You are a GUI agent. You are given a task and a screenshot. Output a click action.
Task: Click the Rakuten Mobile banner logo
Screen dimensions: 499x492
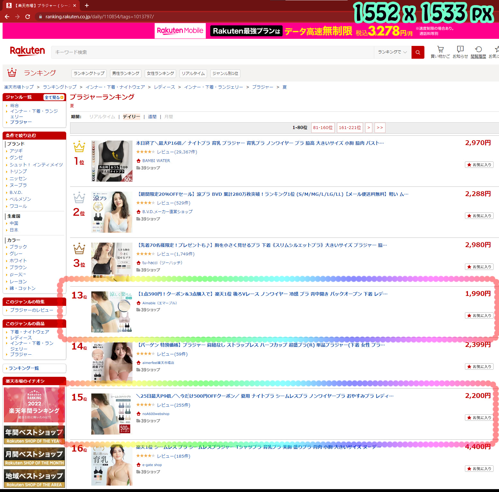tap(180, 31)
